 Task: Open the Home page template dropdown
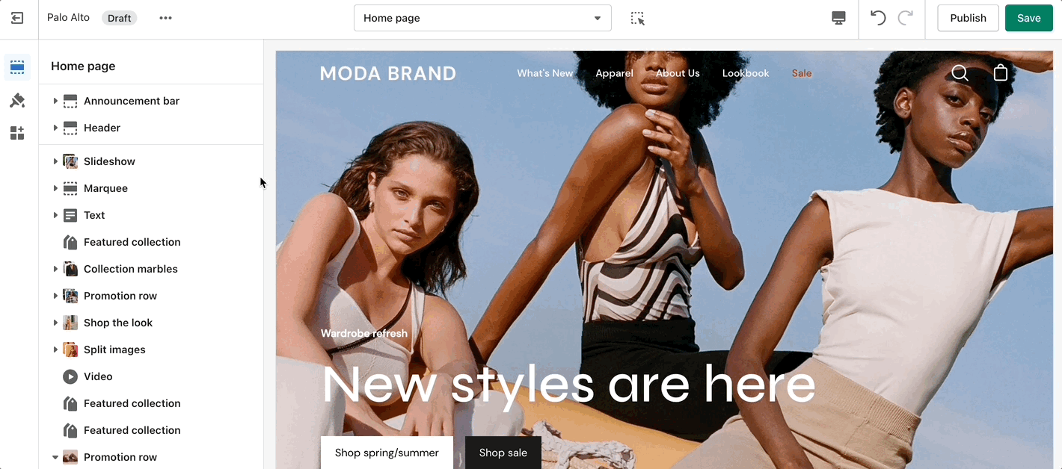coord(482,18)
